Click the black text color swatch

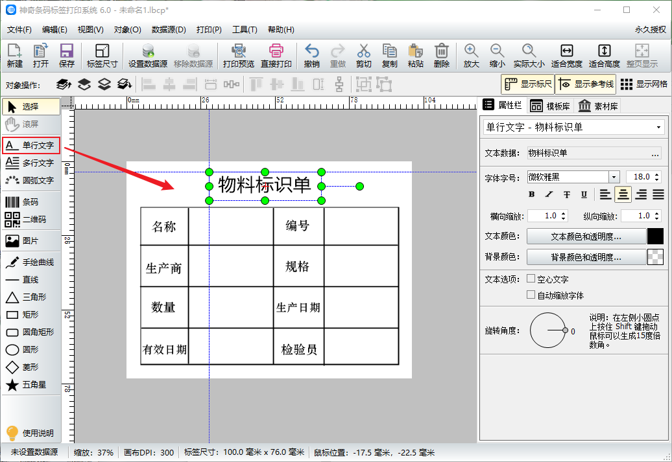click(x=655, y=237)
